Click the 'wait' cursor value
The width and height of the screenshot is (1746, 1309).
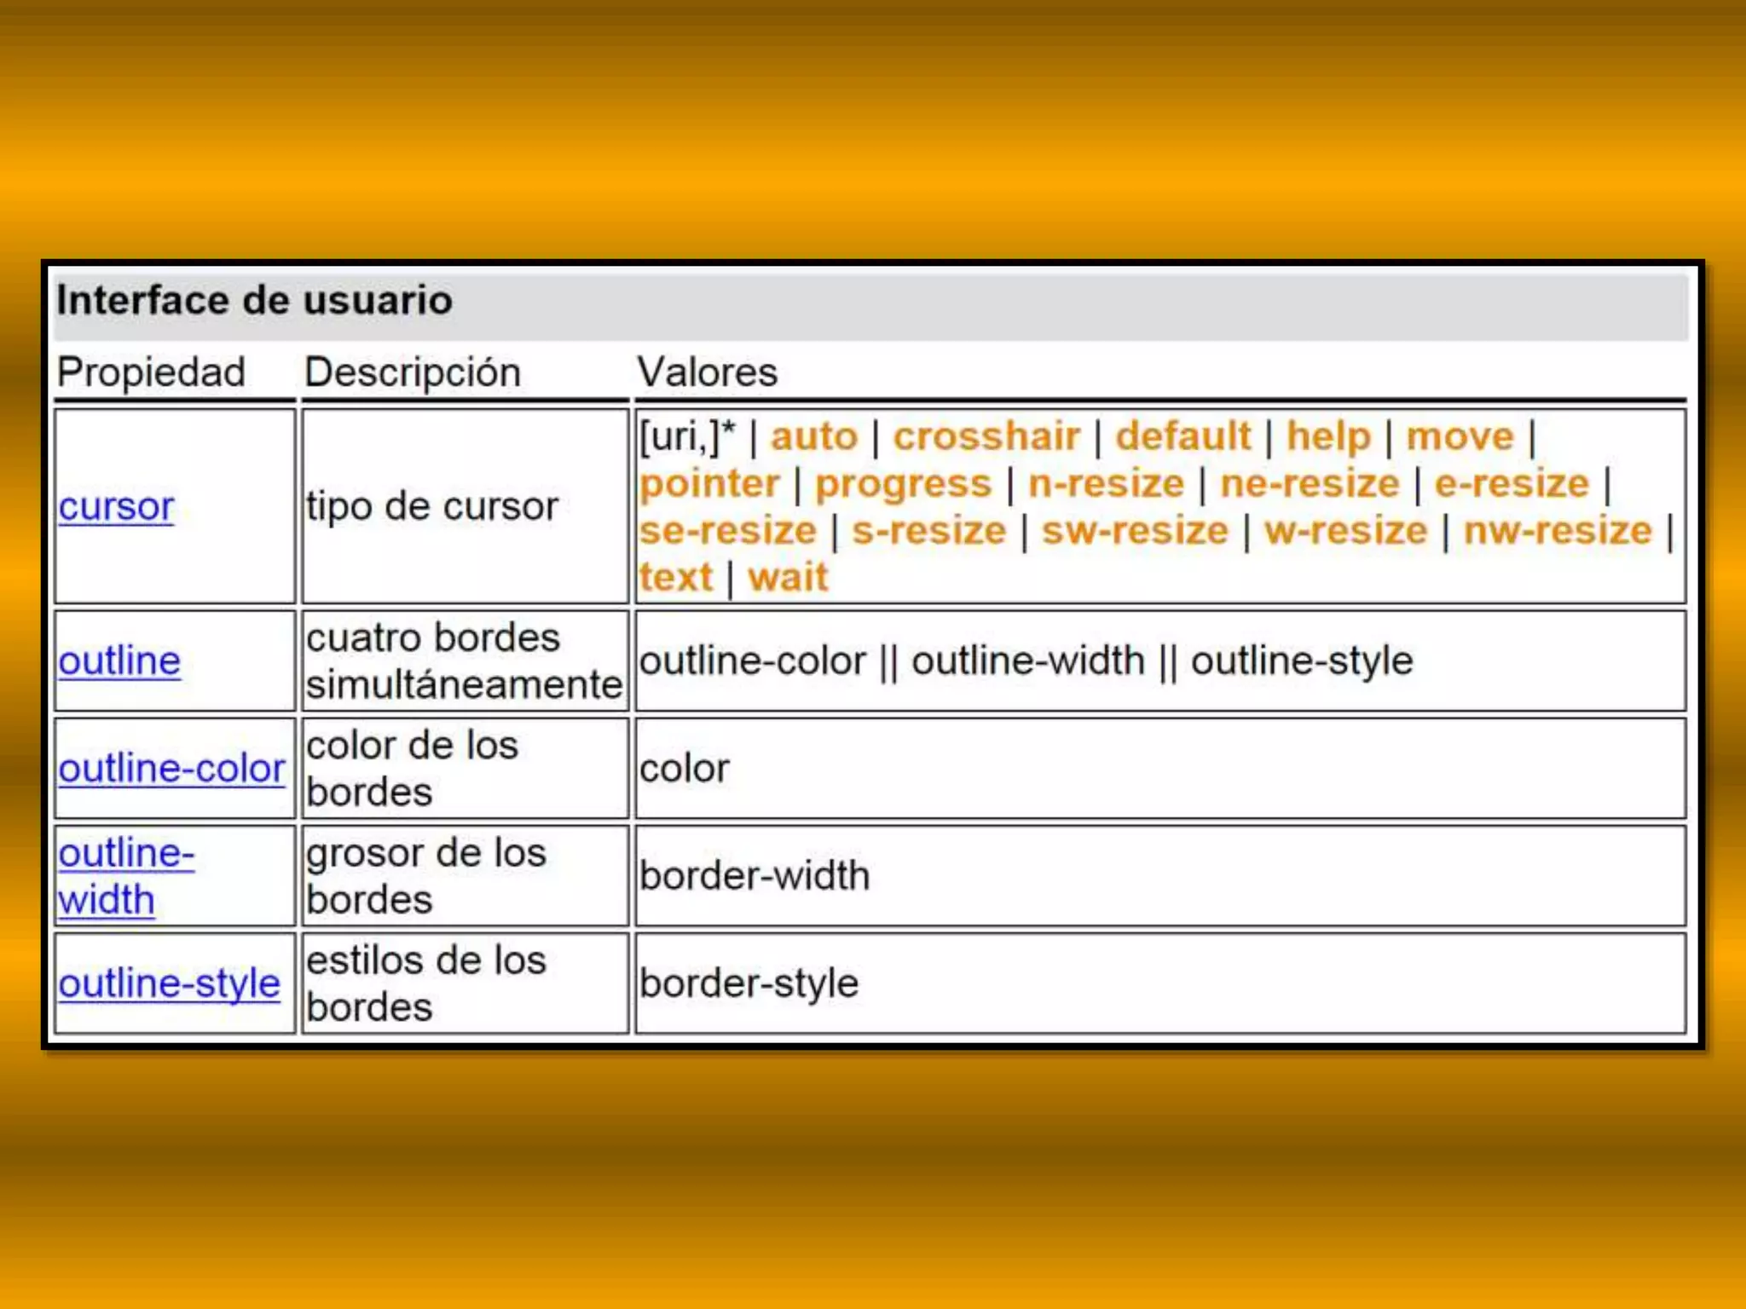pyautogui.click(x=788, y=577)
